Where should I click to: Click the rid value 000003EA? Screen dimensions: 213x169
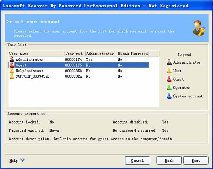pos(73,76)
